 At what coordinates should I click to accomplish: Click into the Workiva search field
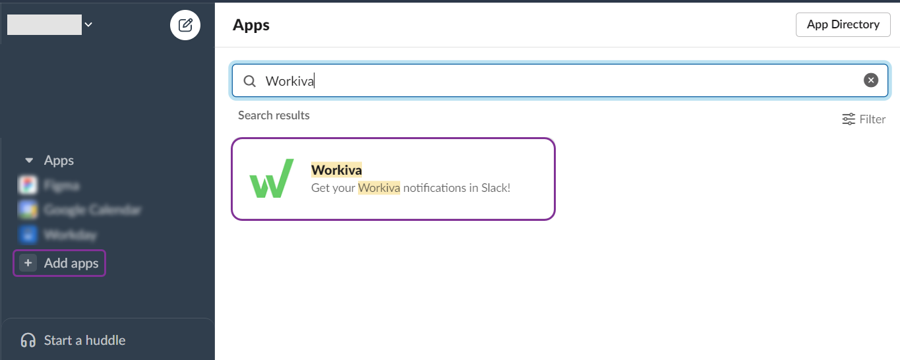click(x=560, y=81)
